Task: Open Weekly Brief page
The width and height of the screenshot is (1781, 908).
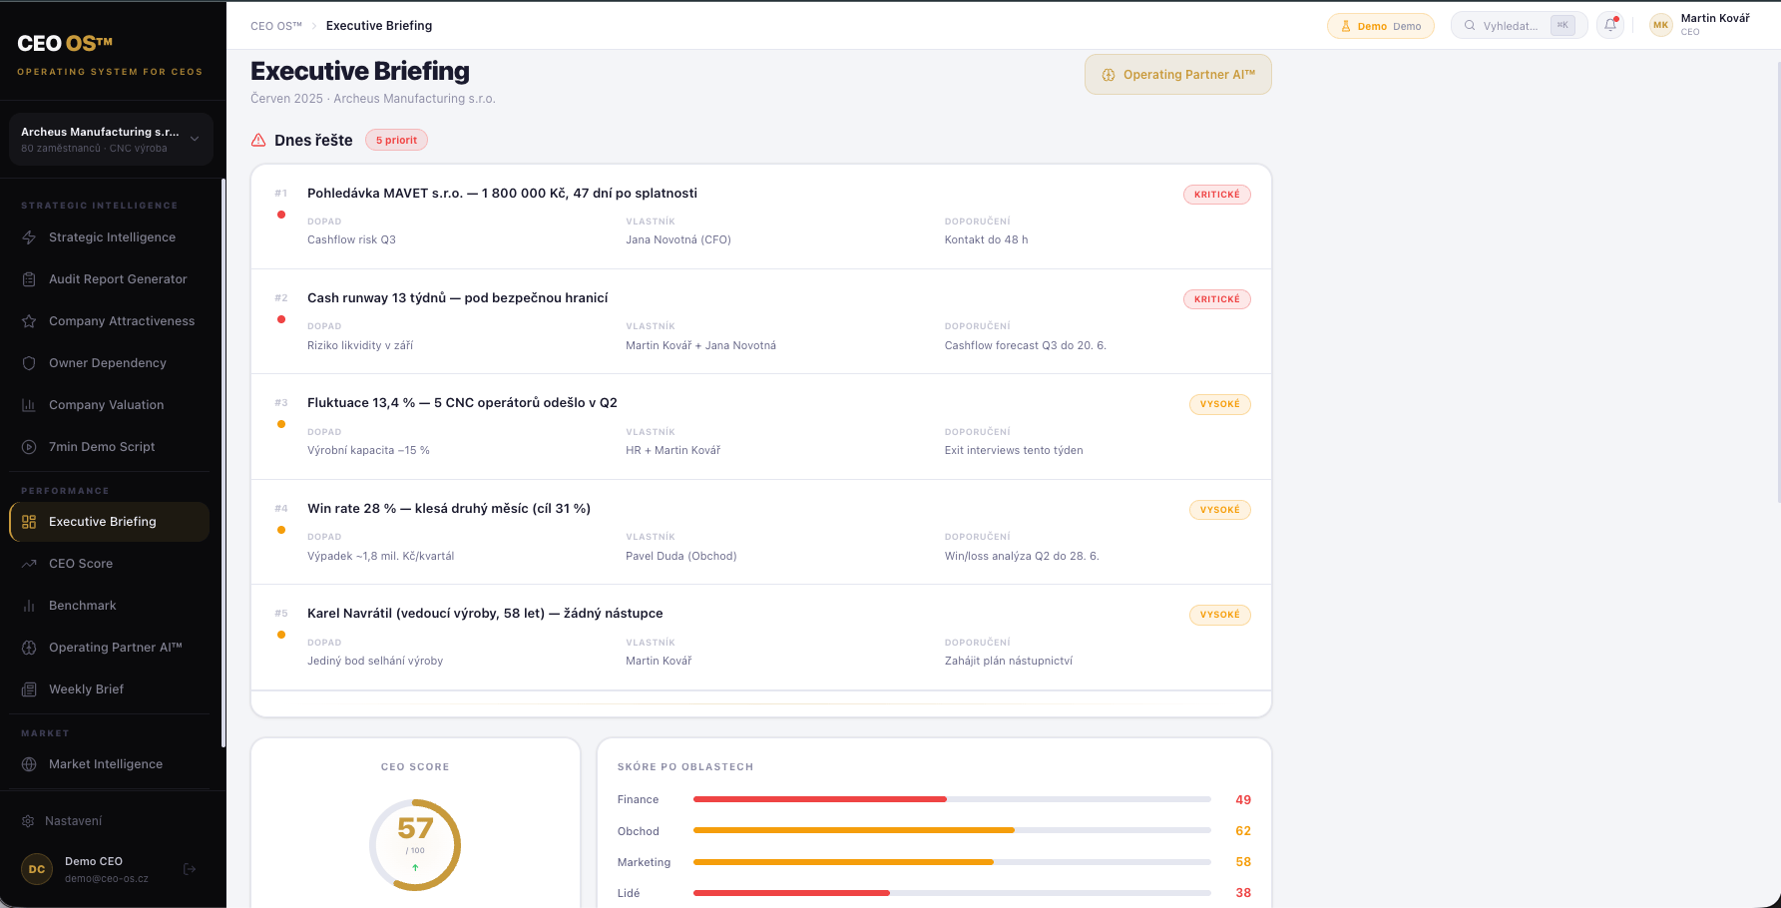Action: (x=110, y=689)
